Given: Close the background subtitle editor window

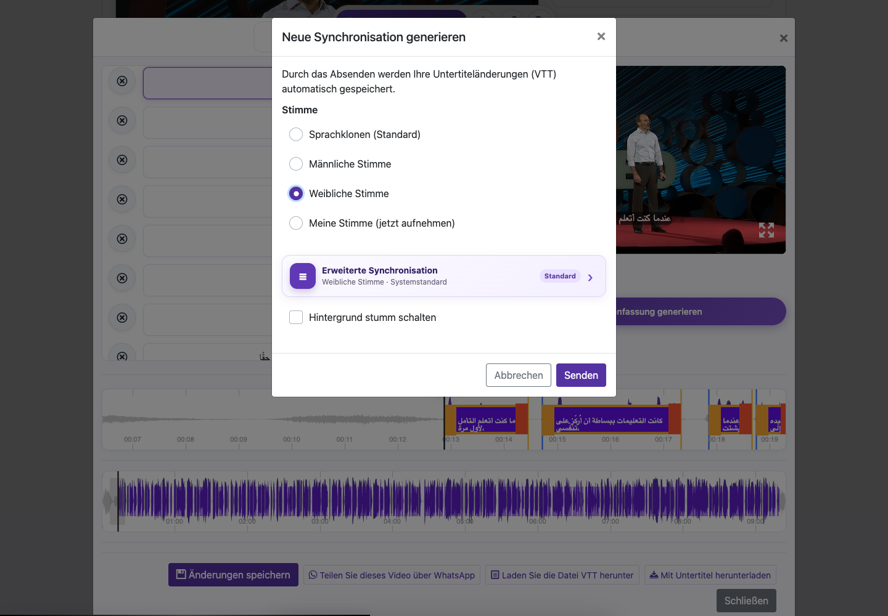Looking at the screenshot, I should pos(784,38).
